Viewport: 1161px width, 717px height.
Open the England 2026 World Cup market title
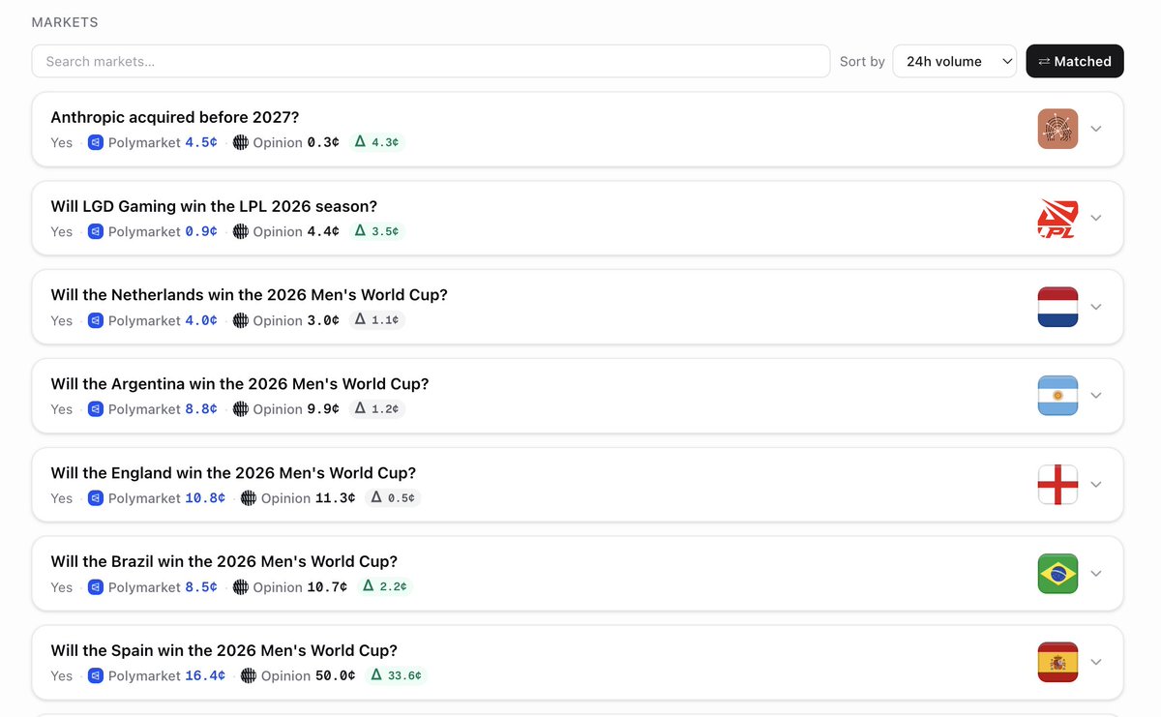[233, 473]
